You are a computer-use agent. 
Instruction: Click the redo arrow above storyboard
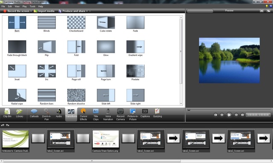(8, 125)
